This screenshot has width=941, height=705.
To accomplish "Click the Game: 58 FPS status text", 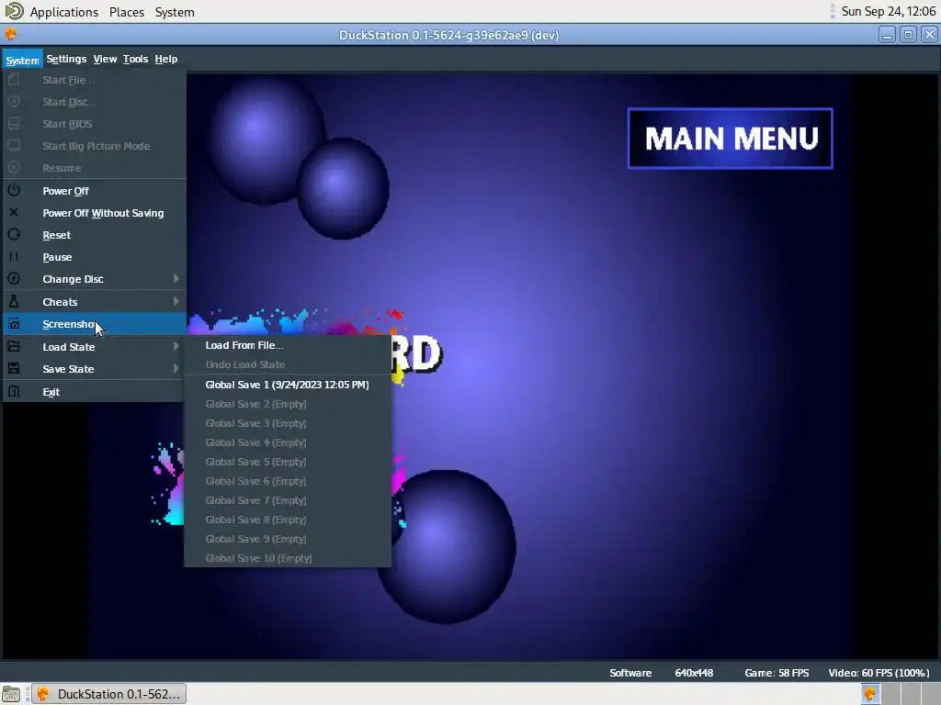I will point(777,673).
